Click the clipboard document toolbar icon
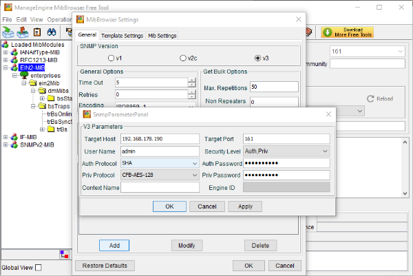413x276 pixels. click(37, 32)
